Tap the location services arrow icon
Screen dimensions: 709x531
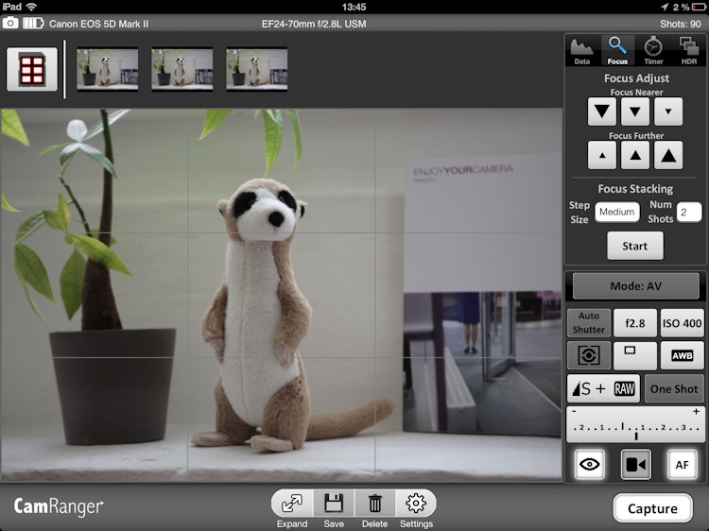665,7
